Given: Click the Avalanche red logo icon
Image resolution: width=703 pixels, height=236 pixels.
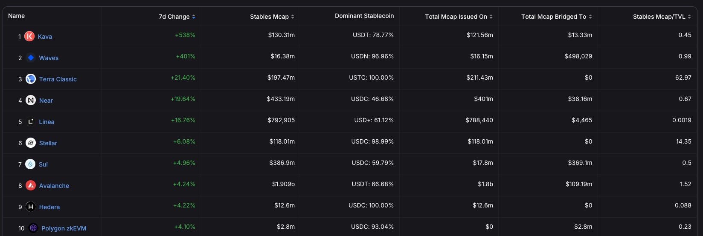Looking at the screenshot, I should coord(31,186).
